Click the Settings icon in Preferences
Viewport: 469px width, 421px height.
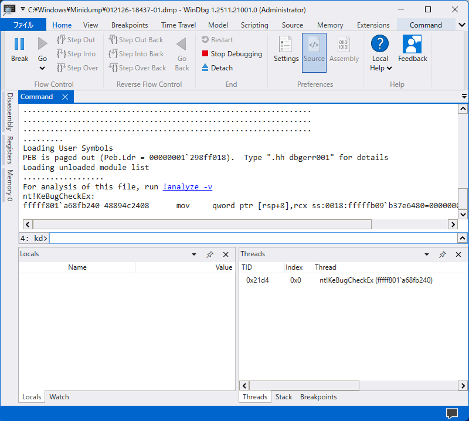click(286, 45)
